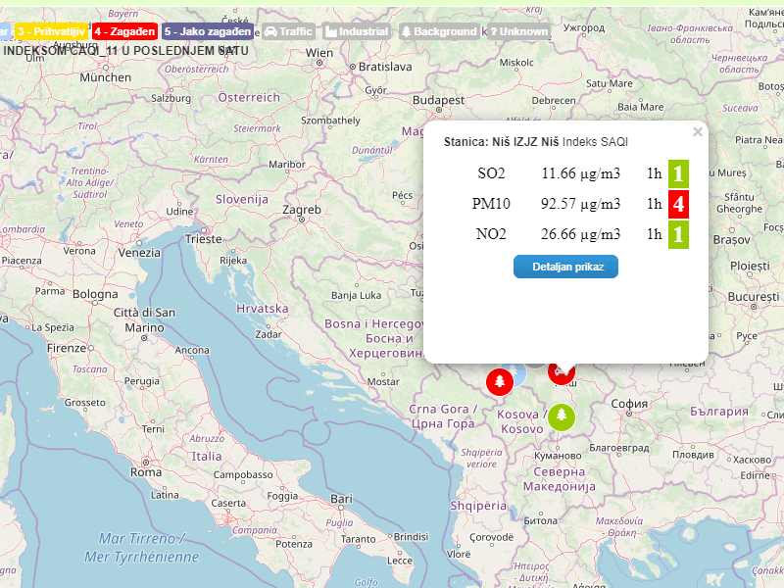This screenshot has width=784, height=588.
Task: Click the chart icon on the Industrial filter
Action: coord(331,30)
